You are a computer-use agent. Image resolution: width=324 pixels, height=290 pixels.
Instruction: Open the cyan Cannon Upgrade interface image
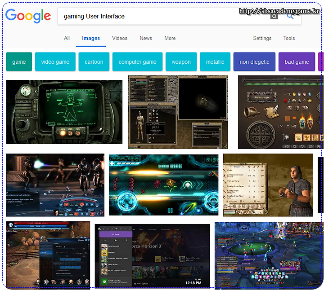coord(163,185)
